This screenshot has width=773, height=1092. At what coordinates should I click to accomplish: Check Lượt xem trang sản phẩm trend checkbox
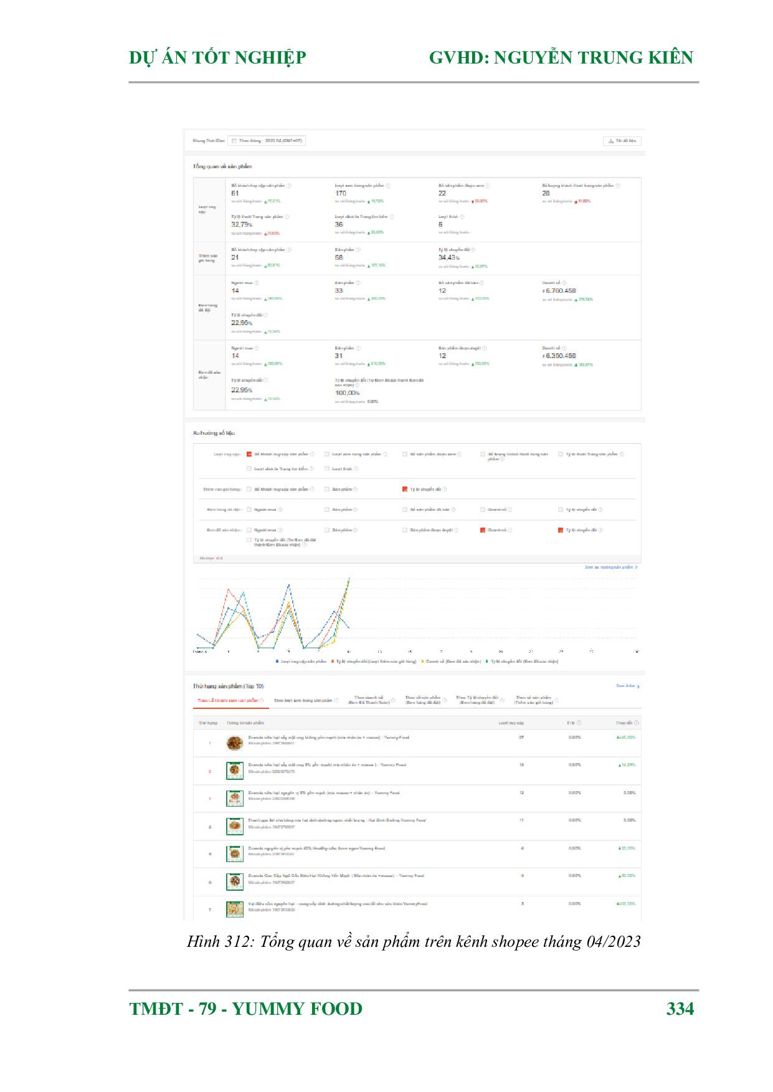click(x=327, y=454)
